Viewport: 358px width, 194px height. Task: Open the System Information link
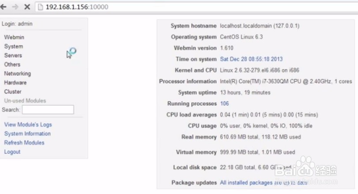tap(27, 133)
